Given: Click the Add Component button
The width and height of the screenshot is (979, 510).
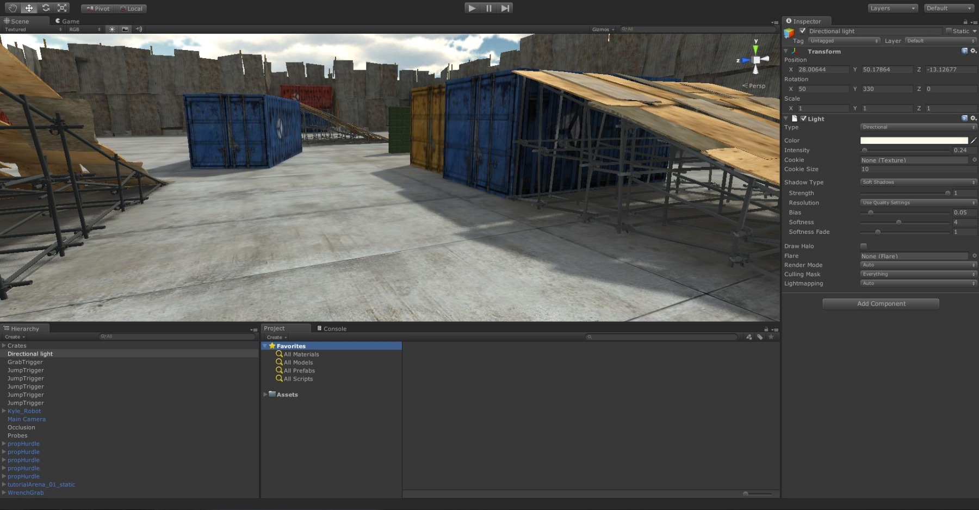Looking at the screenshot, I should click(881, 304).
